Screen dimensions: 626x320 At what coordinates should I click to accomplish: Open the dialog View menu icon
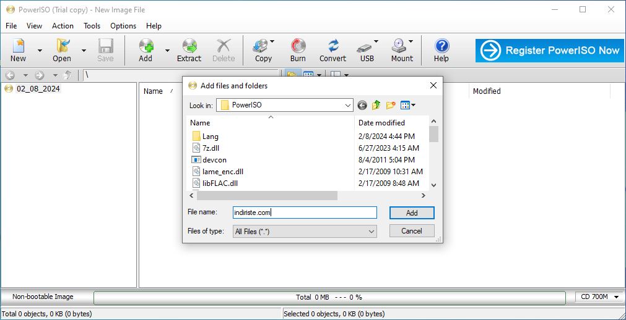[407, 105]
